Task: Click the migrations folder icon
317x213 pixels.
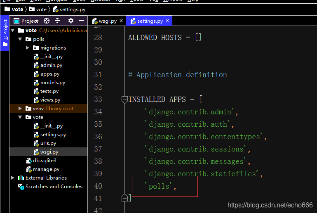Action: pyautogui.click(x=36, y=48)
